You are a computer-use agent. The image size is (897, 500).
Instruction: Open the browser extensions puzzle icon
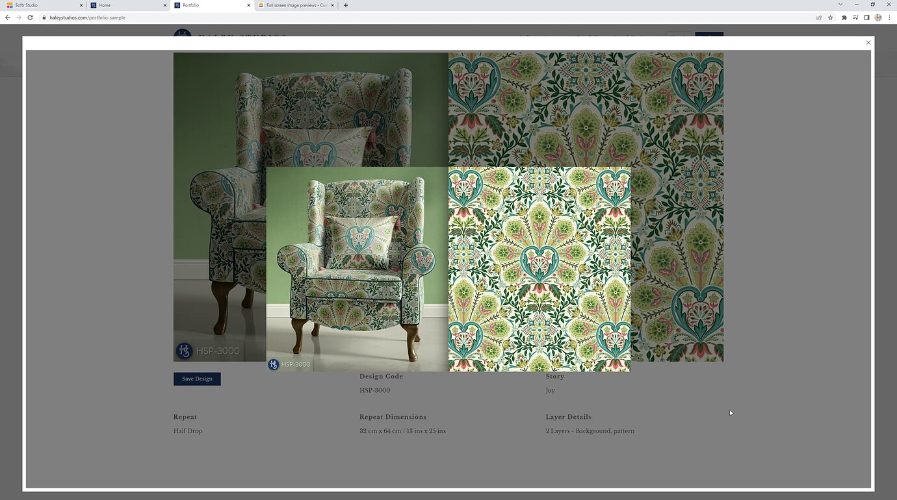[843, 18]
